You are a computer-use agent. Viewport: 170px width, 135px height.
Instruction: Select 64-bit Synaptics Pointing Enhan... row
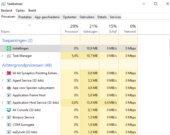pyautogui.click(x=69, y=73)
